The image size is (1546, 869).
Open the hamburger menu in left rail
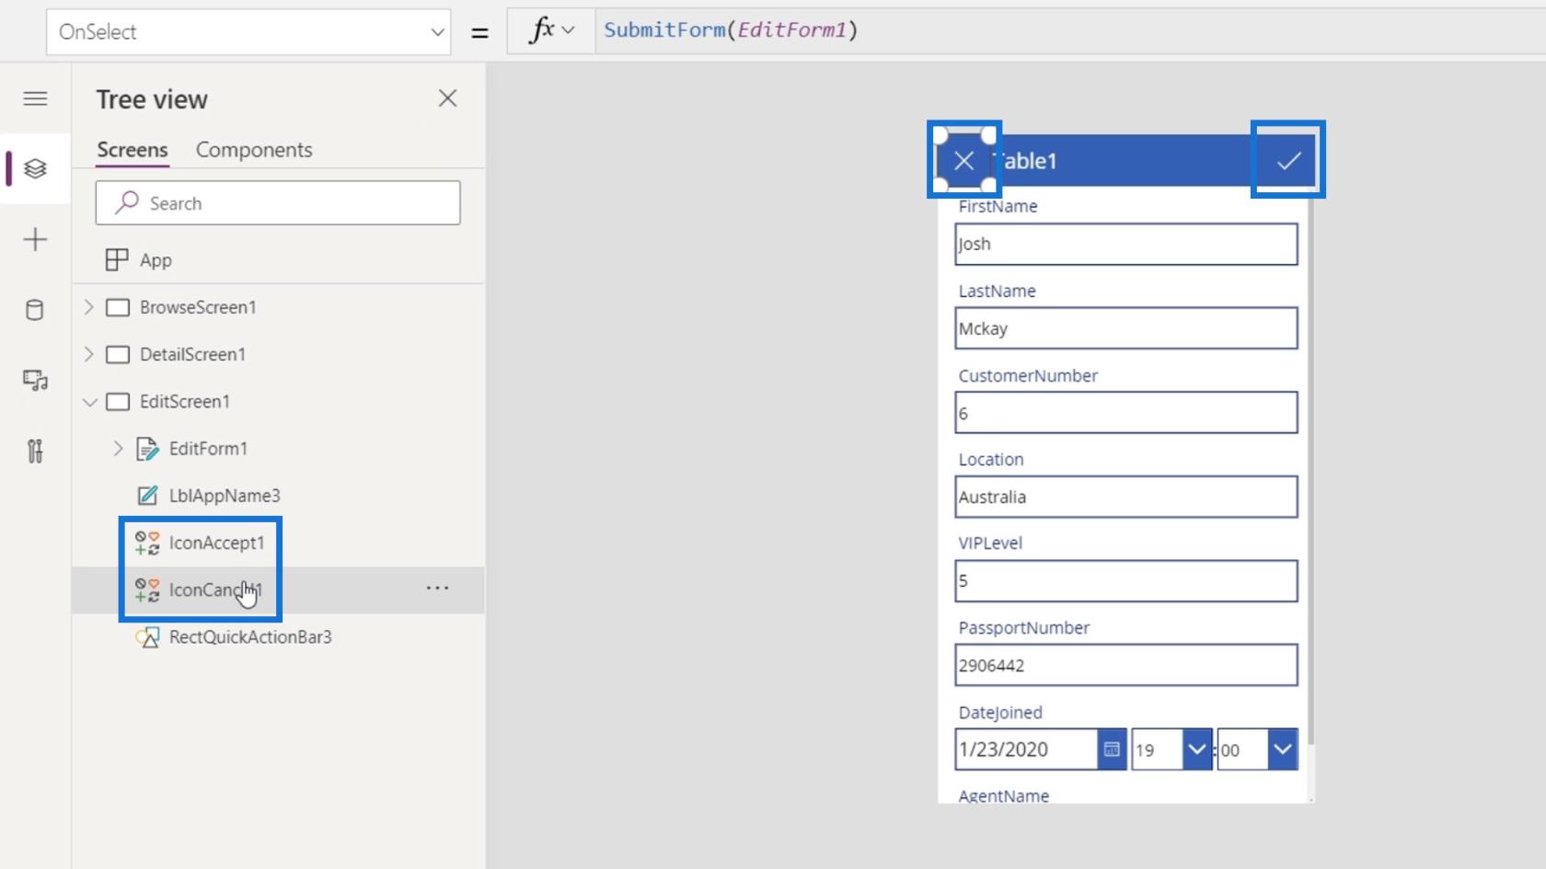tap(35, 98)
